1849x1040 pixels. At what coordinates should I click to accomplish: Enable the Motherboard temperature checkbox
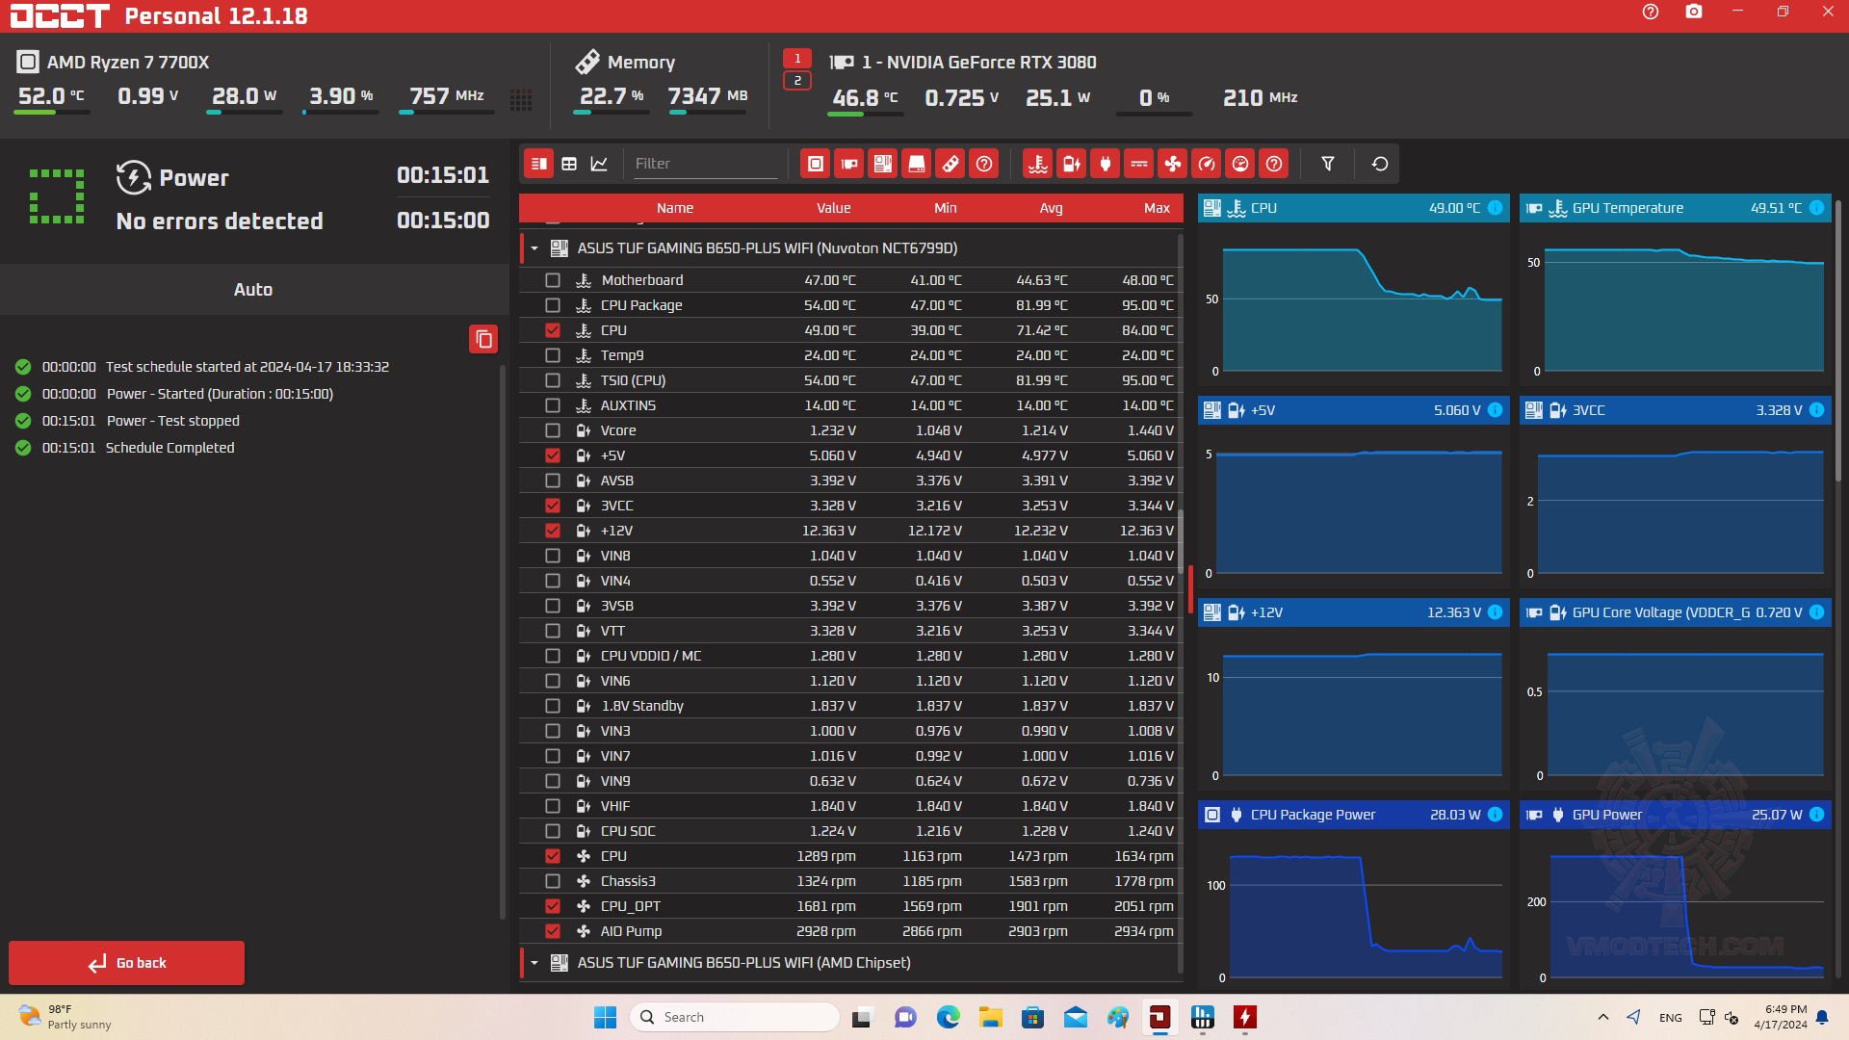pos(552,280)
